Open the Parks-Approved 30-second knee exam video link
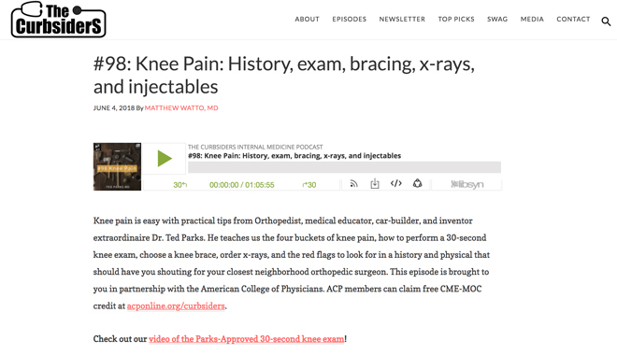Screen dimensions: 617x355 click(x=246, y=339)
